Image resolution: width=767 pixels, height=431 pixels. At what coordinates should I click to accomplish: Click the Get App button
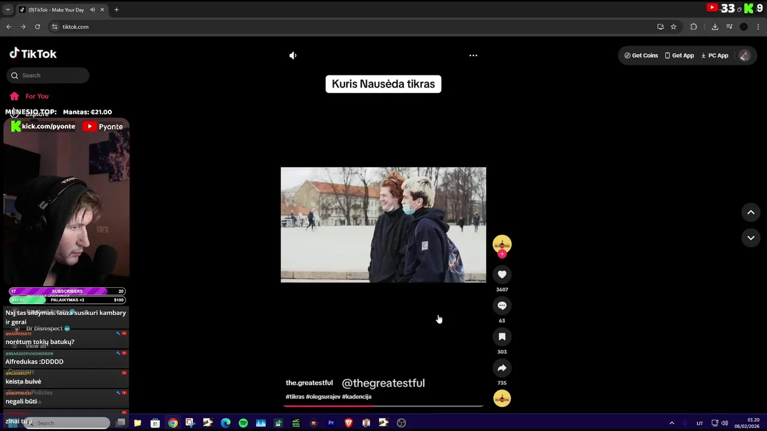pos(680,55)
